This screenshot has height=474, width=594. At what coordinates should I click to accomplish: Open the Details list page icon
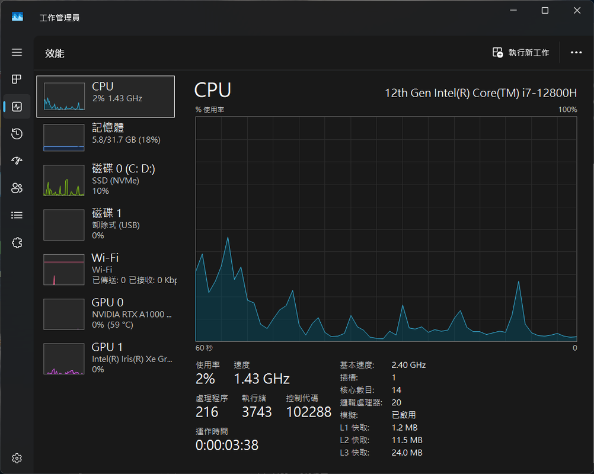[17, 216]
